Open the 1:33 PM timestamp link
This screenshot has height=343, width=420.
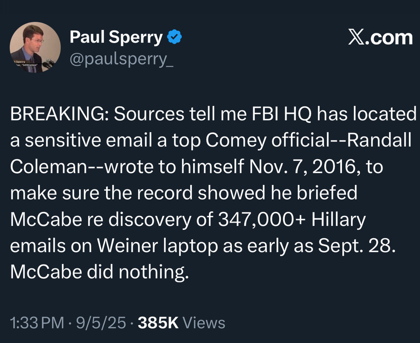[37, 322]
